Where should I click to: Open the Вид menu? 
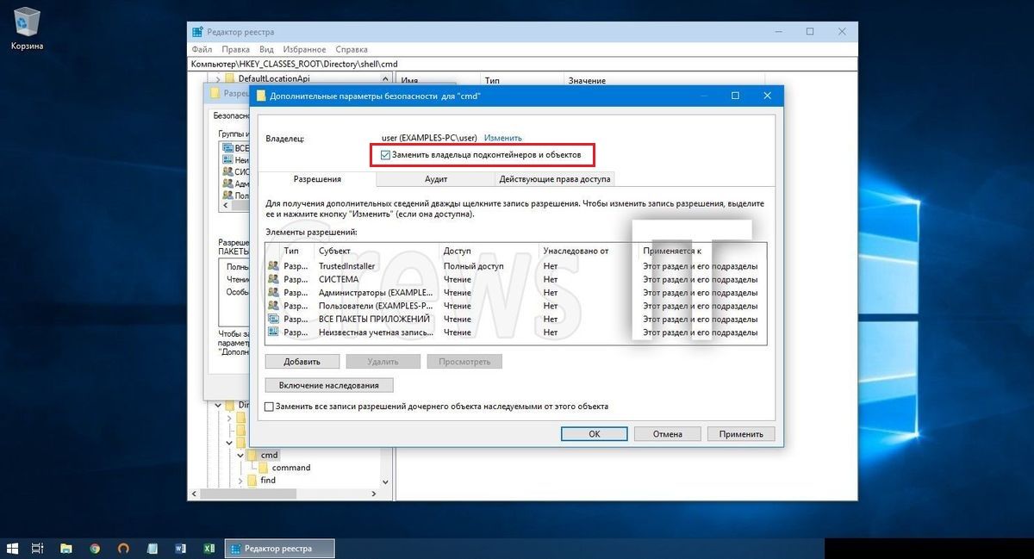coord(267,50)
